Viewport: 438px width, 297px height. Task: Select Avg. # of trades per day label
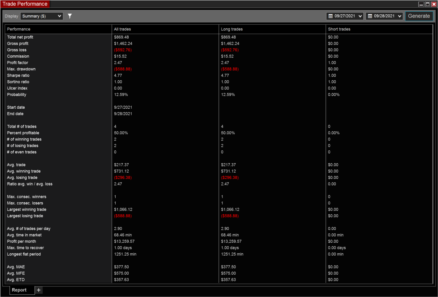[x=29, y=228]
